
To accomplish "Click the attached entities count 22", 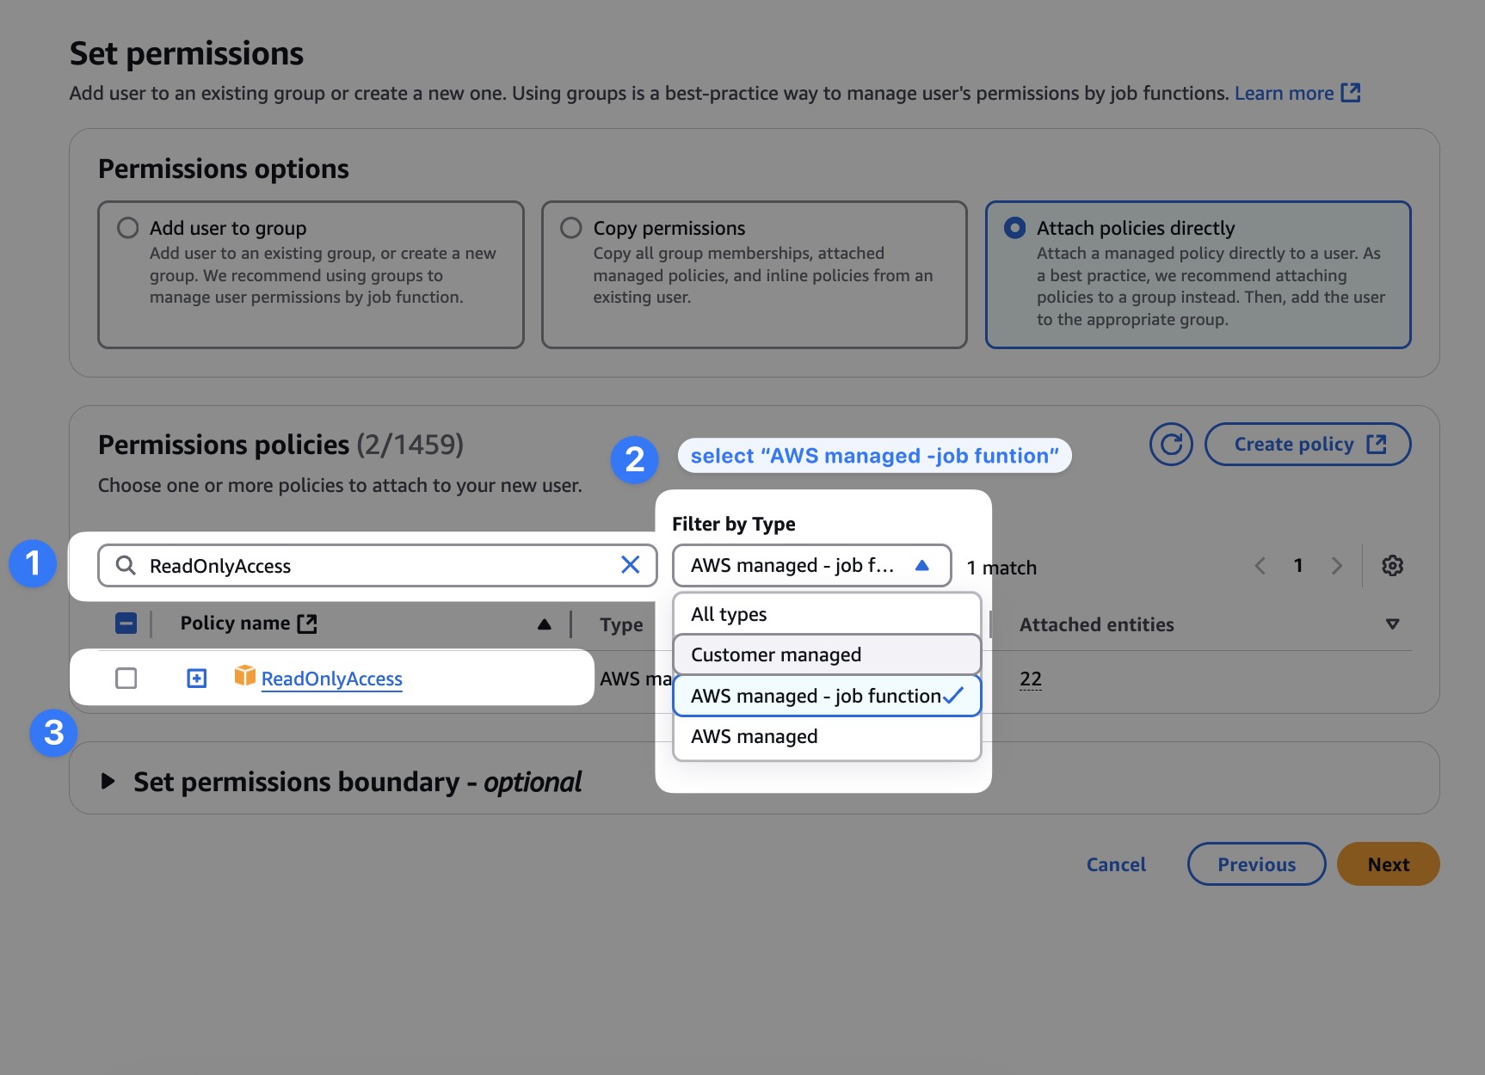I will [x=1031, y=679].
